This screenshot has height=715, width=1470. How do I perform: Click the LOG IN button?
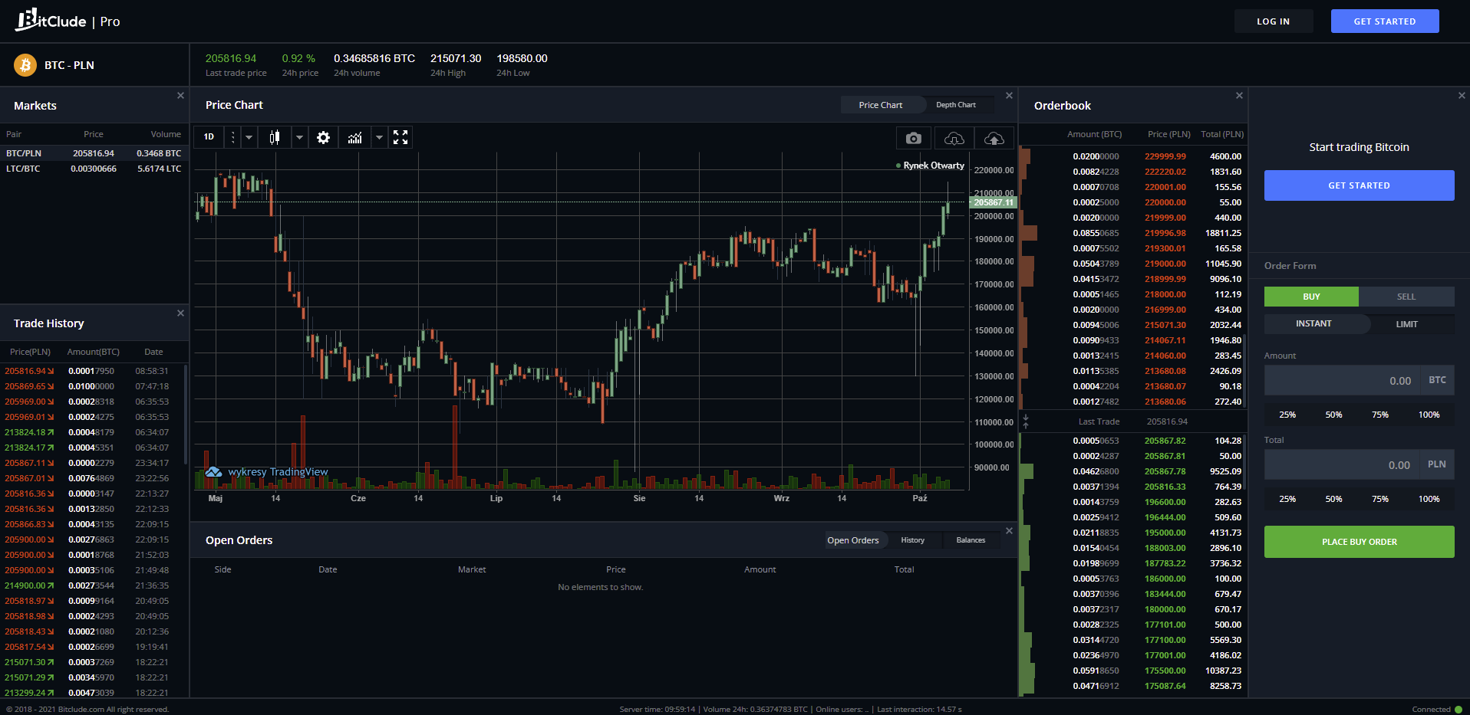1273,21
